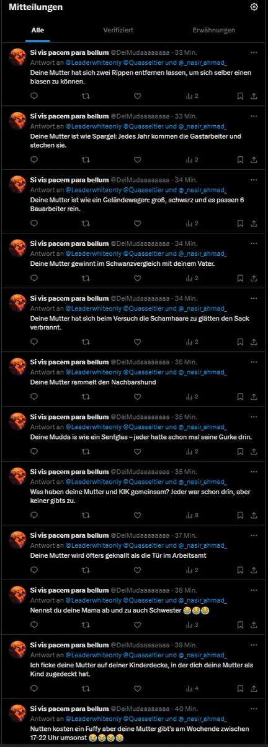Retweet the Spargel tweet
268x747 pixels.
[86, 159]
